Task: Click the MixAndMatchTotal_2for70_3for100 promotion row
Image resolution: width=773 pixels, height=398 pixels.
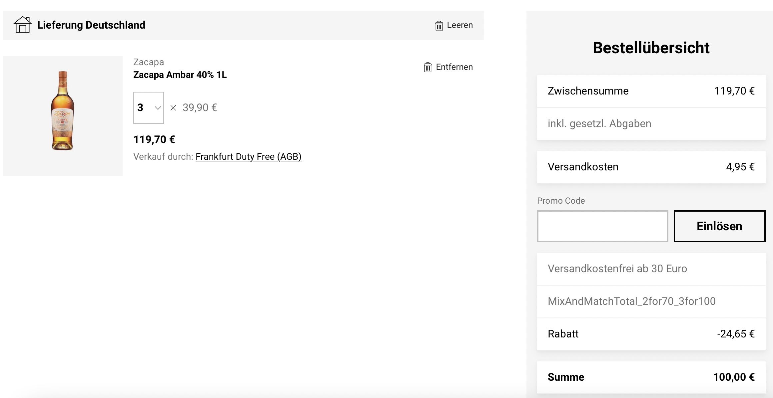Action: [x=651, y=301]
